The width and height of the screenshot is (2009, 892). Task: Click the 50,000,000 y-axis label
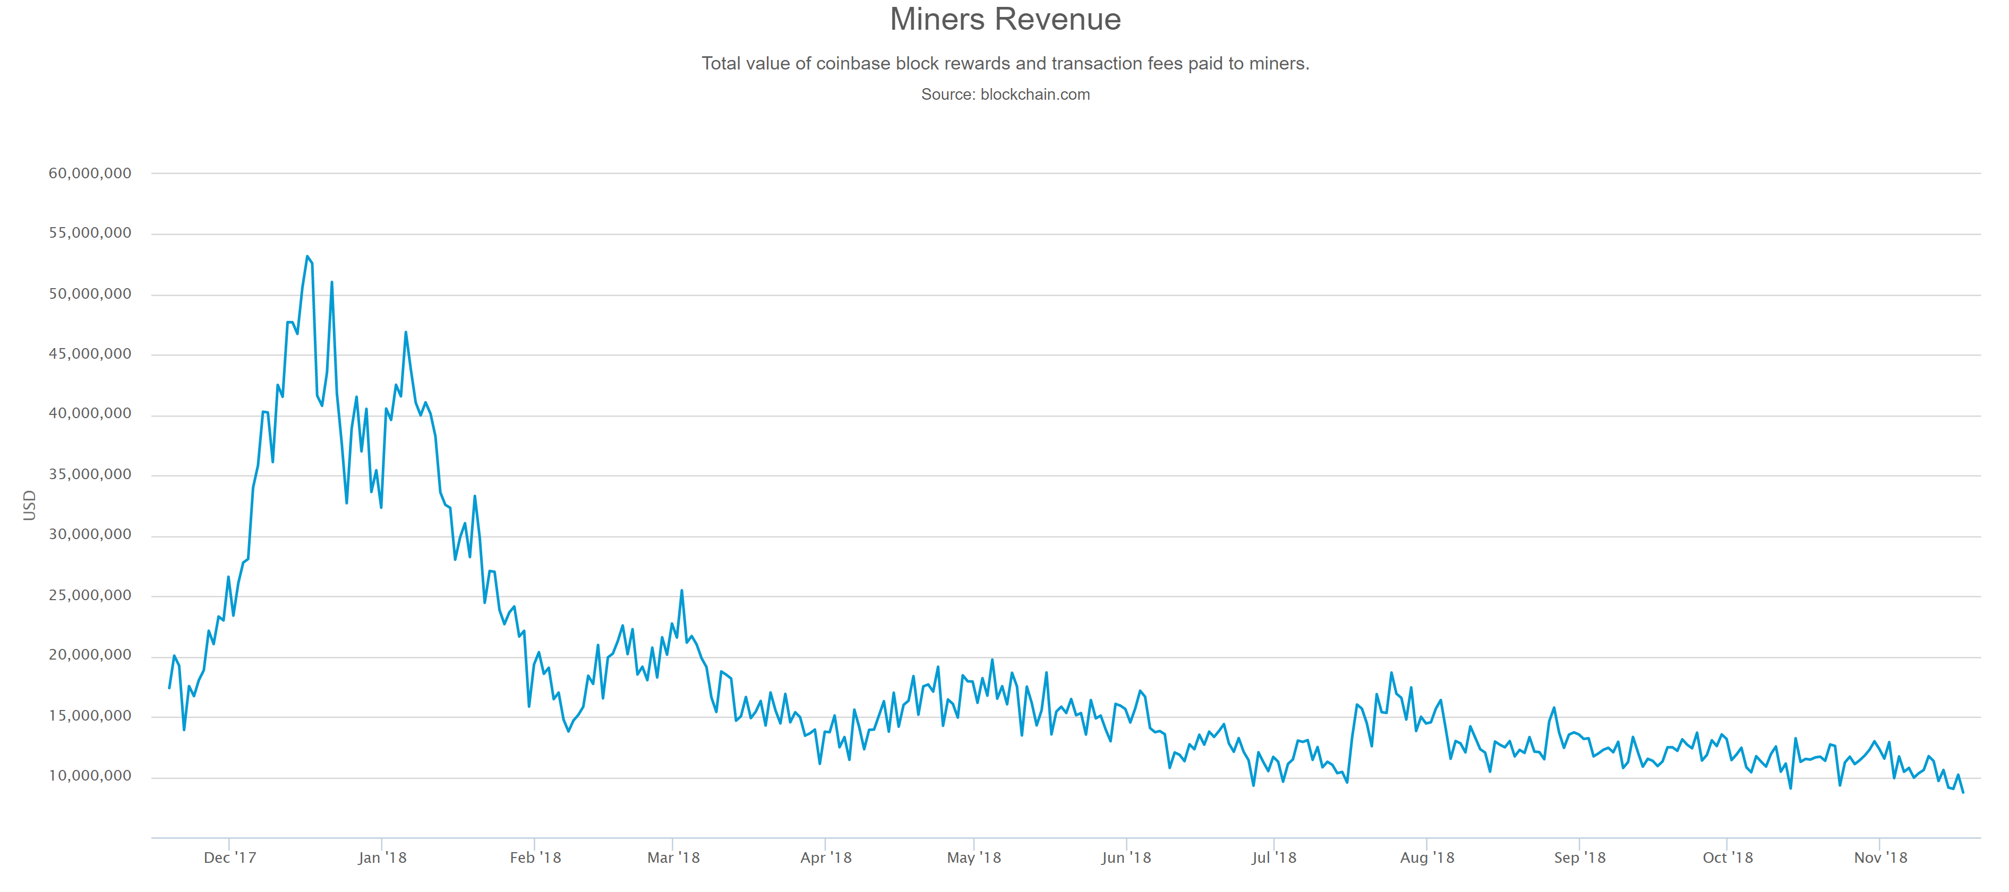[90, 293]
